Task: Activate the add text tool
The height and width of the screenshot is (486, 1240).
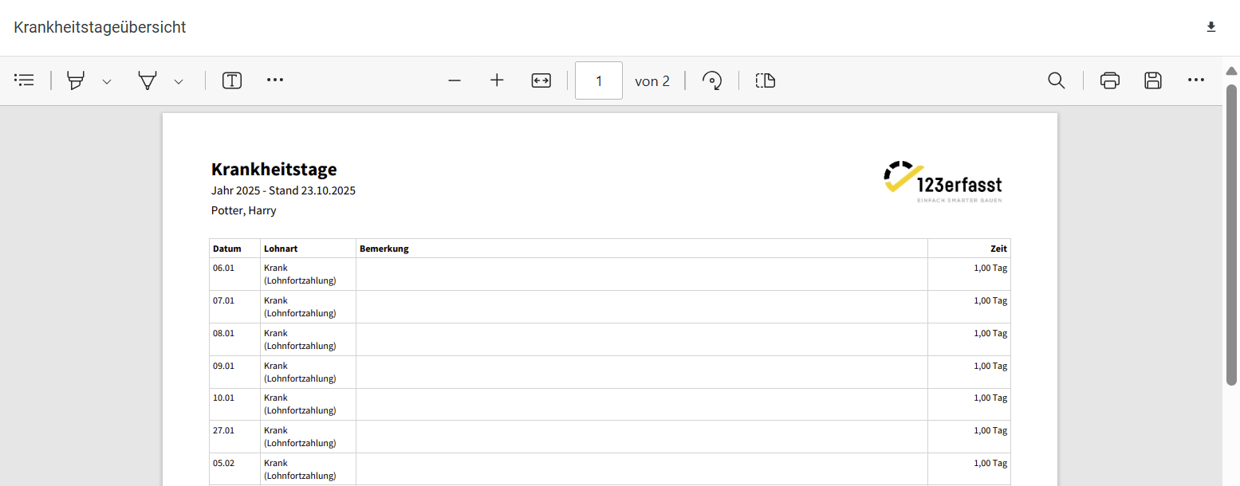Action: click(x=232, y=80)
